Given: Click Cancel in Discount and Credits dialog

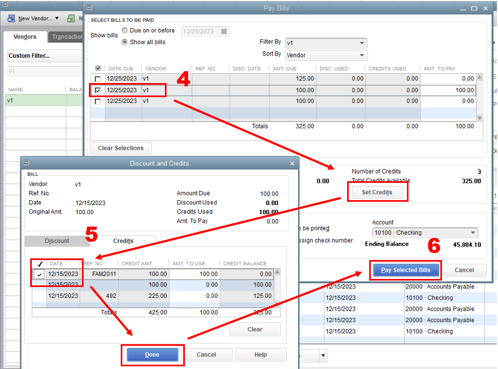Looking at the screenshot, I should [206, 354].
